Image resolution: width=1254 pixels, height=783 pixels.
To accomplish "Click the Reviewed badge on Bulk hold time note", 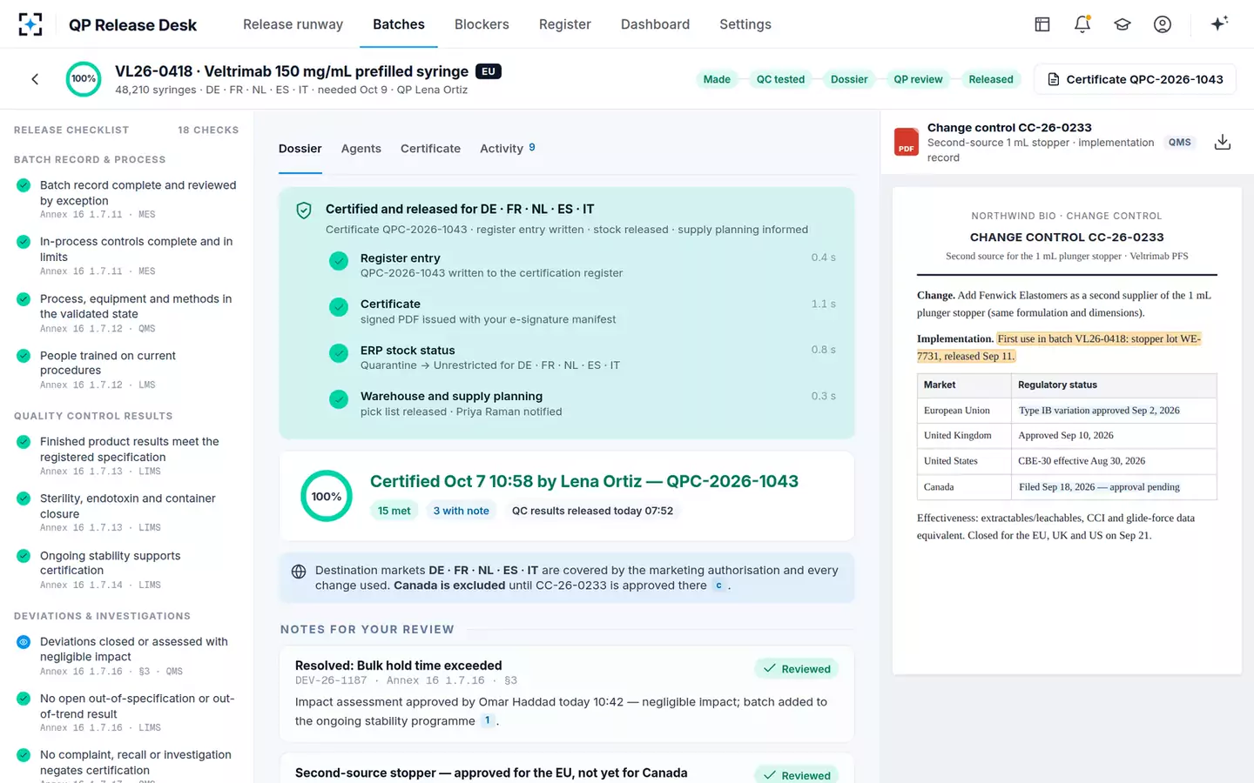I will coord(797,669).
